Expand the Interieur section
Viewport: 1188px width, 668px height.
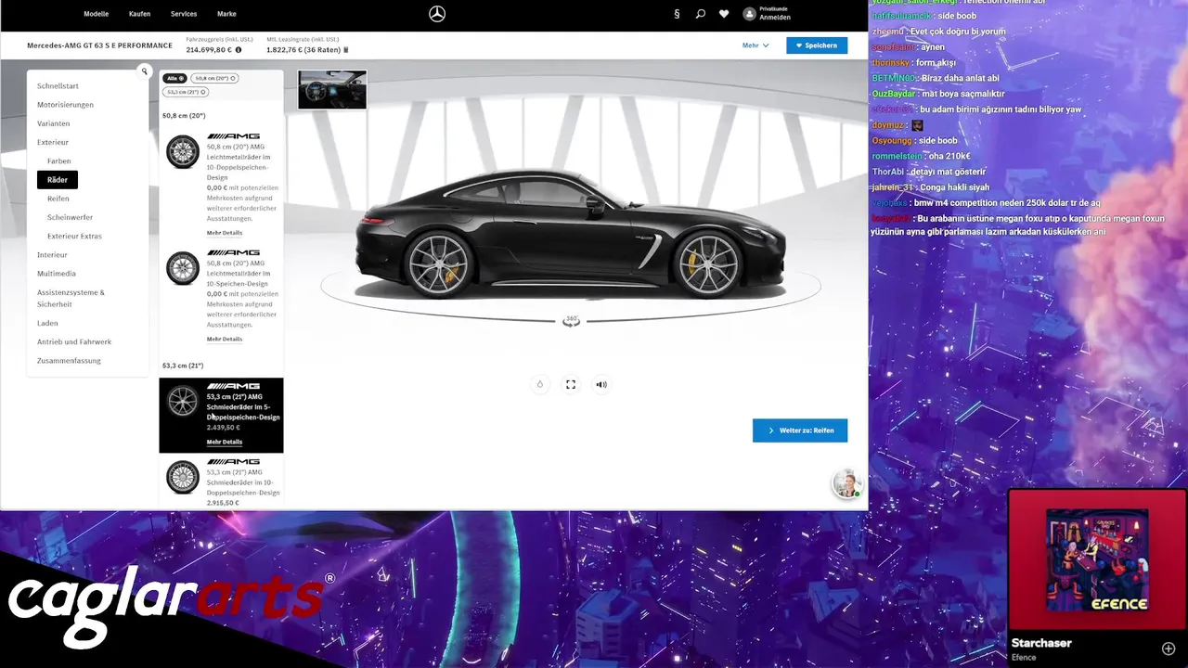52,254
